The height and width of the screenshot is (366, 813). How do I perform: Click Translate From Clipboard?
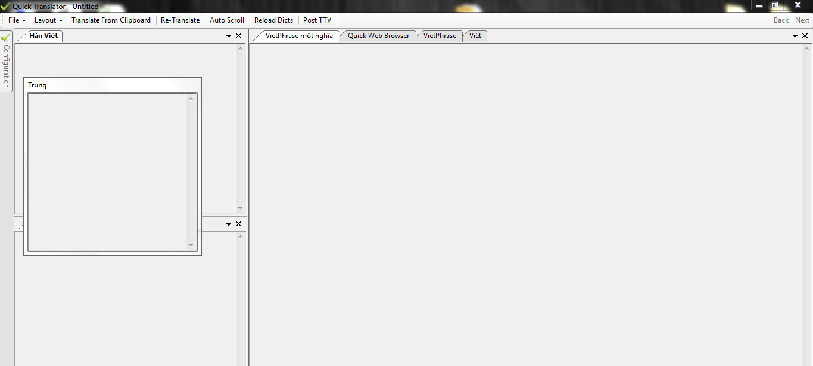click(111, 20)
